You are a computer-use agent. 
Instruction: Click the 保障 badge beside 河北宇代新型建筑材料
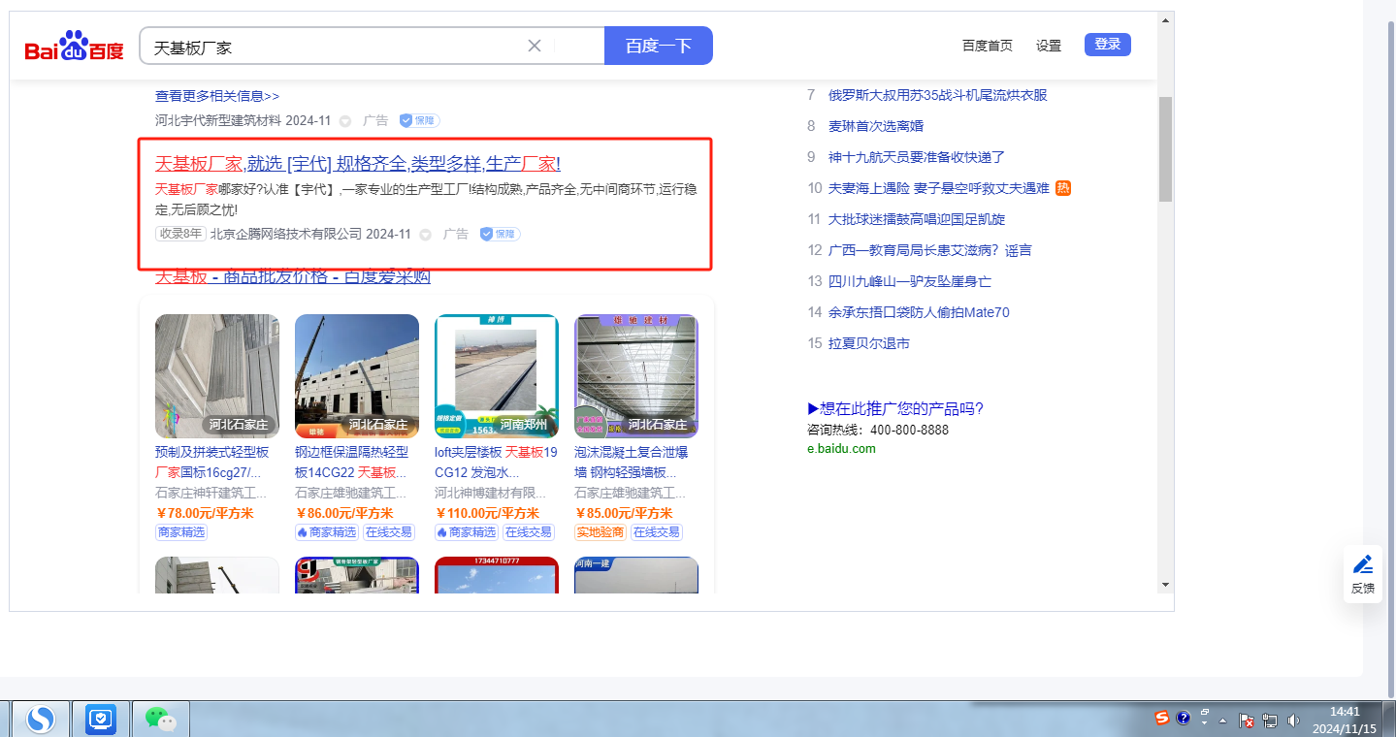tap(419, 121)
